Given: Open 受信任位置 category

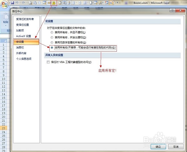Looking at the screenshot, I should [x=23, y=25].
